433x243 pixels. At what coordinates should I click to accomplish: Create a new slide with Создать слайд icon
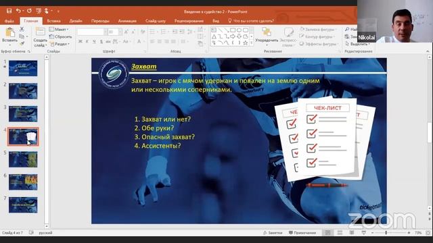pyautogui.click(x=41, y=32)
